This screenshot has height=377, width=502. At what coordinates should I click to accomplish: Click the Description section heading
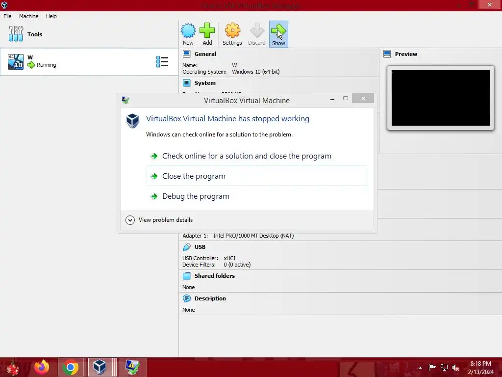coord(210,298)
